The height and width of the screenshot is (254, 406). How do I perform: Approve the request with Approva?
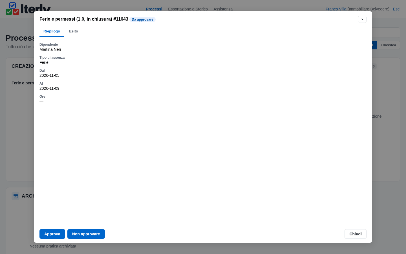click(52, 234)
